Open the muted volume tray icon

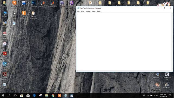pyautogui.click(x=157, y=96)
